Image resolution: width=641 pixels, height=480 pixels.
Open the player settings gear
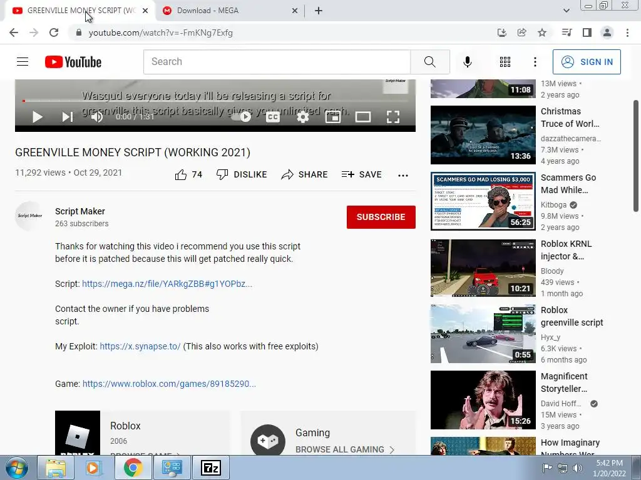pyautogui.click(x=302, y=117)
